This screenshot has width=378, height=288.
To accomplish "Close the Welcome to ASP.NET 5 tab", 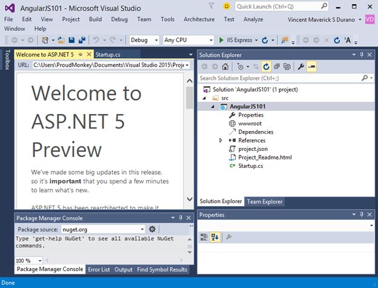I will 89,55.
